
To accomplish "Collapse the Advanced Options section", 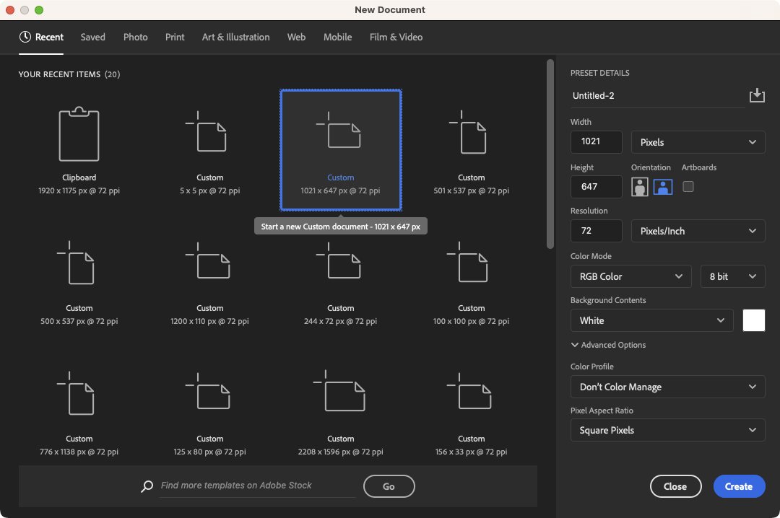I will pyautogui.click(x=608, y=345).
